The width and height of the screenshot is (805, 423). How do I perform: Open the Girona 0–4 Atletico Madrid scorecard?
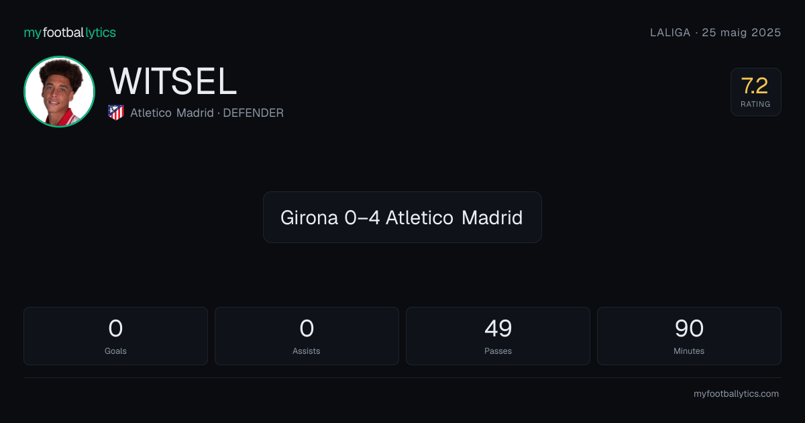click(x=402, y=217)
